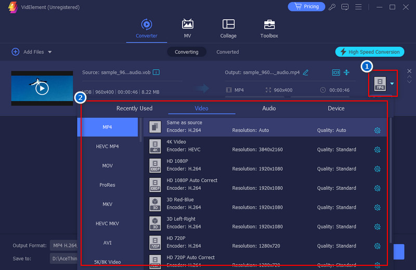This screenshot has height=270, width=416.
Task: Move file down with the down arrow
Action: [409, 82]
